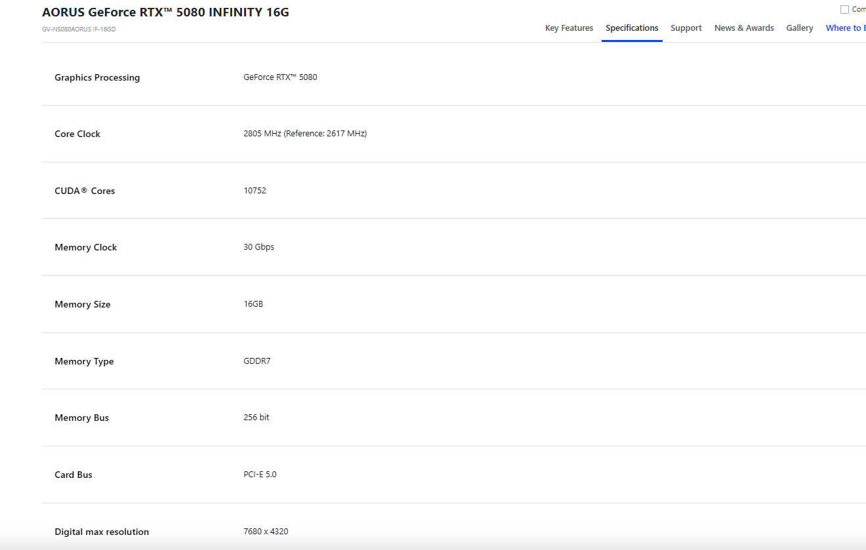This screenshot has height=550, width=866.
Task: Click the Memory Clock label
Action: coord(86,247)
